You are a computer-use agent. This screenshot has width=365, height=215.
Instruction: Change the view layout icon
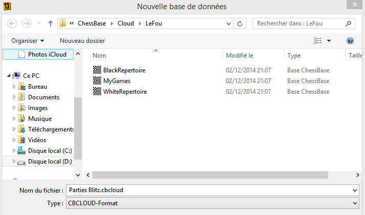[318, 41]
